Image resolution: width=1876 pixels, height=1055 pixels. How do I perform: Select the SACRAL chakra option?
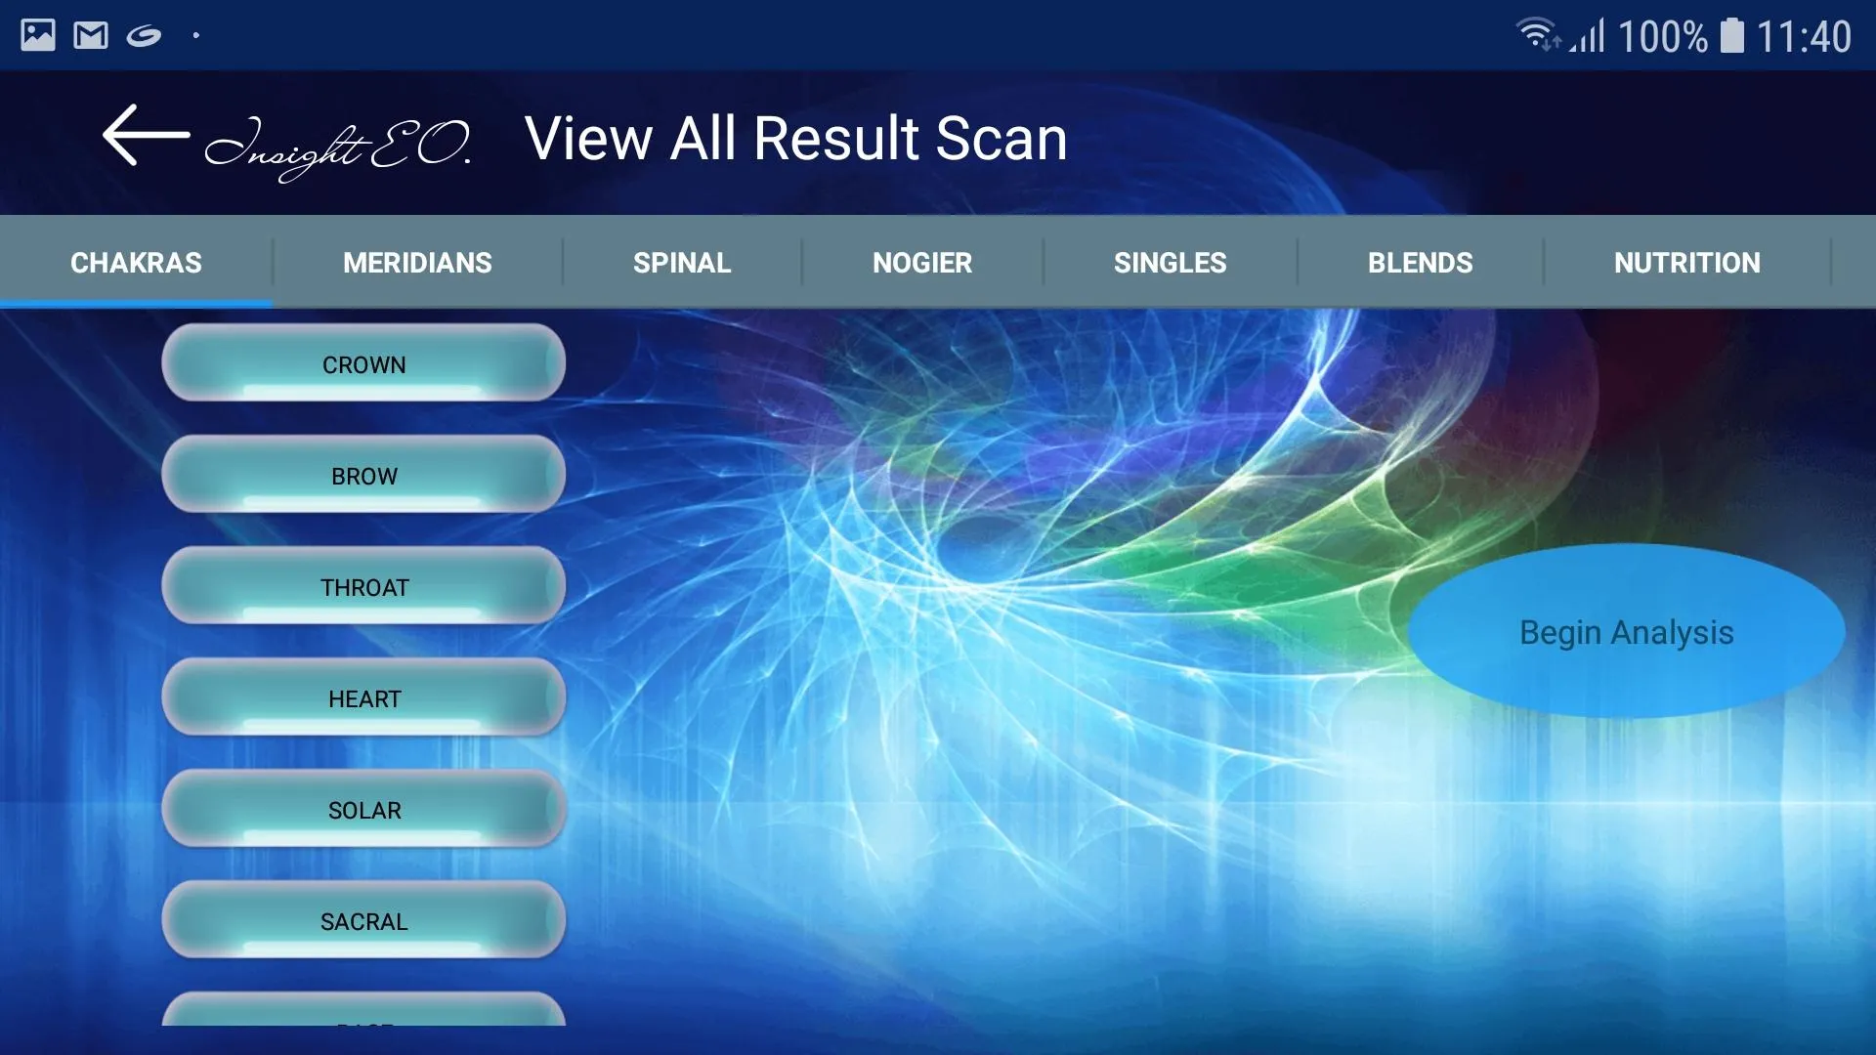point(363,921)
